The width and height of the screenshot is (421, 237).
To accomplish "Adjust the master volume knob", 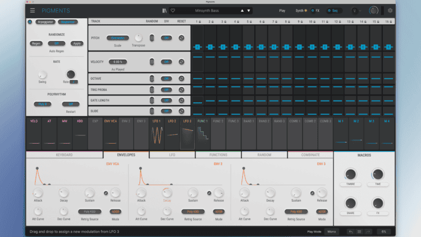I will 373,11.
